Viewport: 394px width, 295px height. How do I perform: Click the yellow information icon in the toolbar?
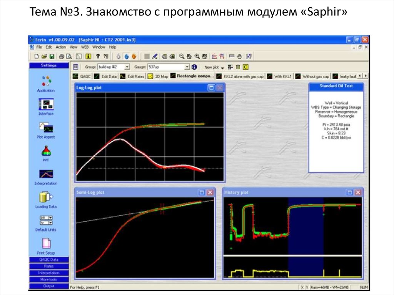[88, 56]
